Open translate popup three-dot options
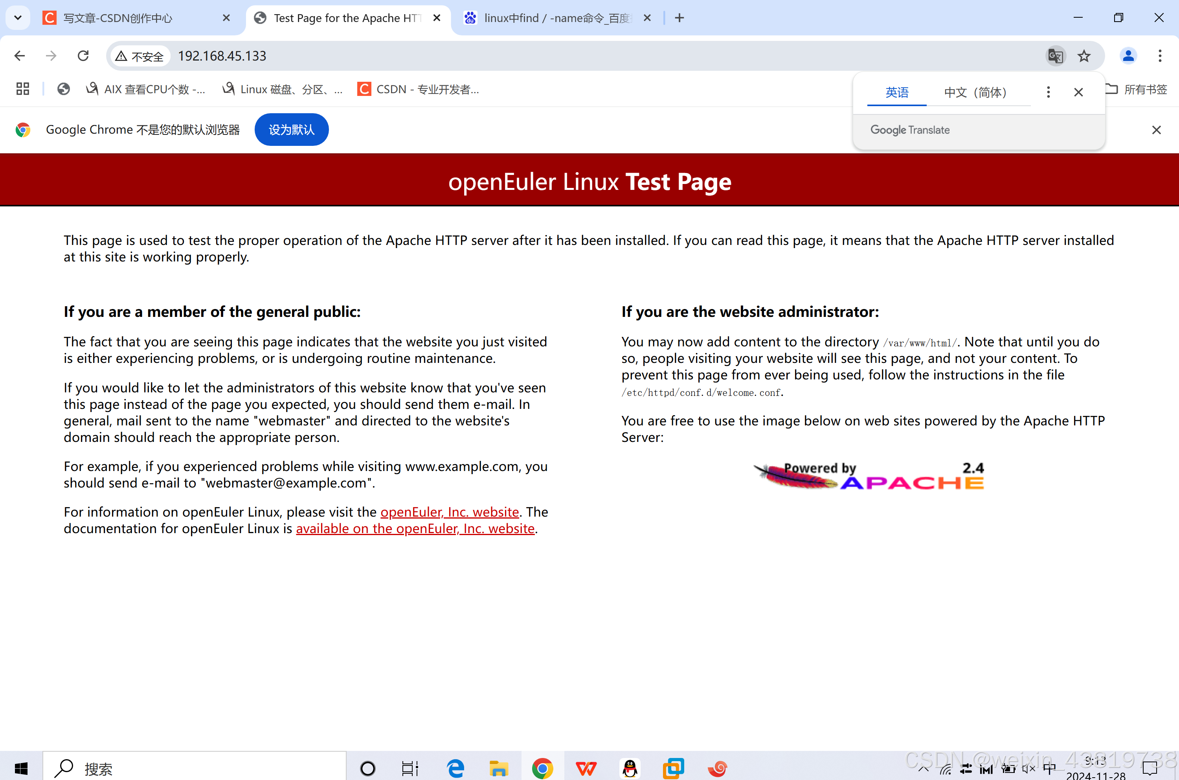Viewport: 1179px width, 780px height. point(1048,92)
